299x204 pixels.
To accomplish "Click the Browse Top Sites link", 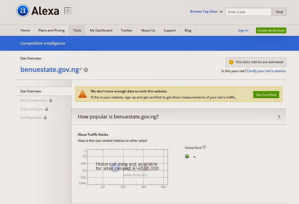I will click(204, 12).
